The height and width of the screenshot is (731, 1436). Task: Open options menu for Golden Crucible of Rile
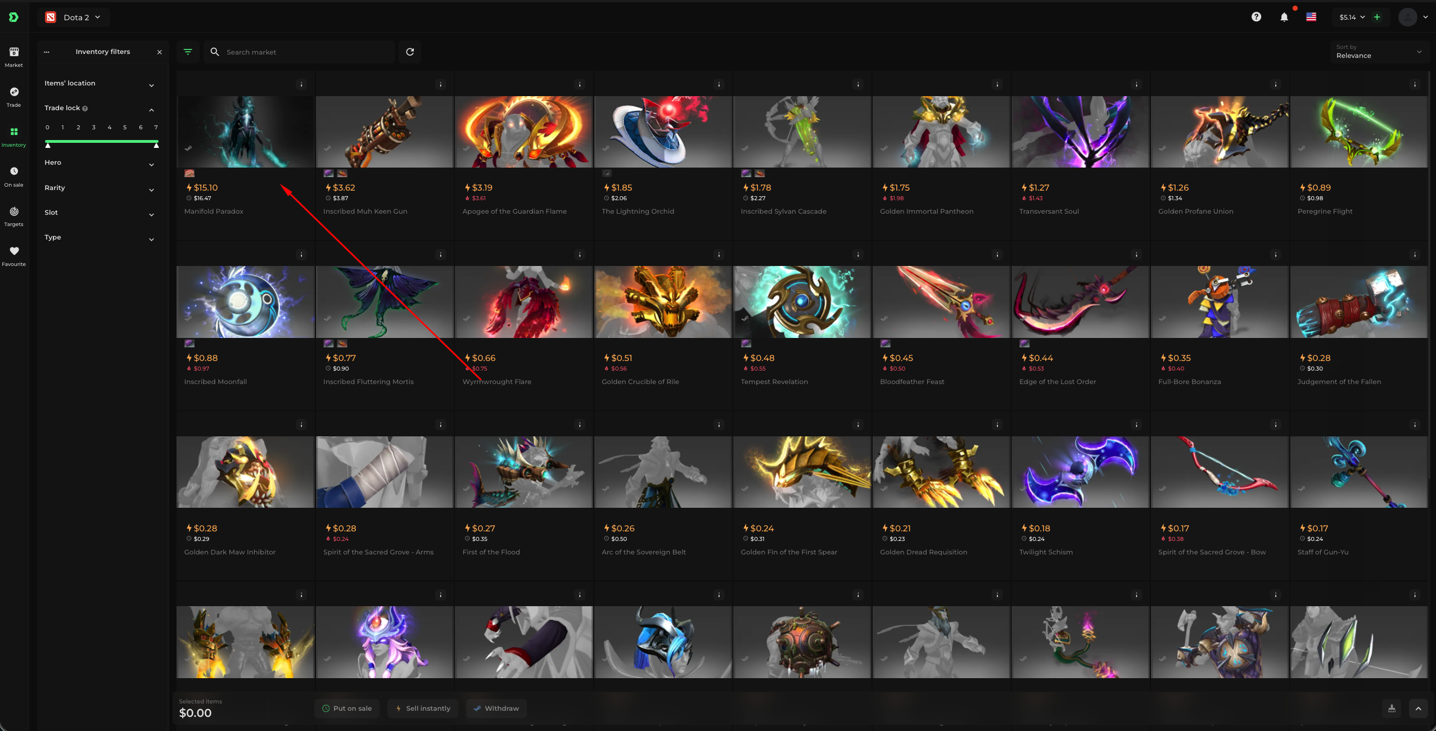(719, 255)
